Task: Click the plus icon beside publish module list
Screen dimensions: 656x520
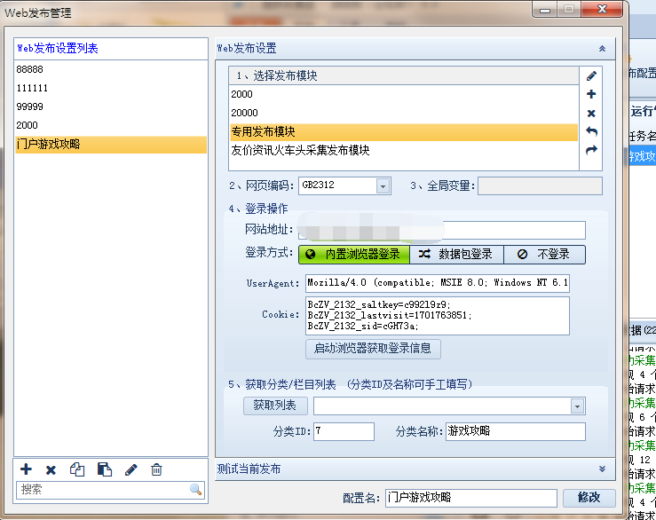Action: pos(591,94)
